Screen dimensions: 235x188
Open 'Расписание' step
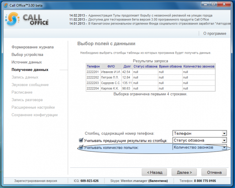click(22, 92)
